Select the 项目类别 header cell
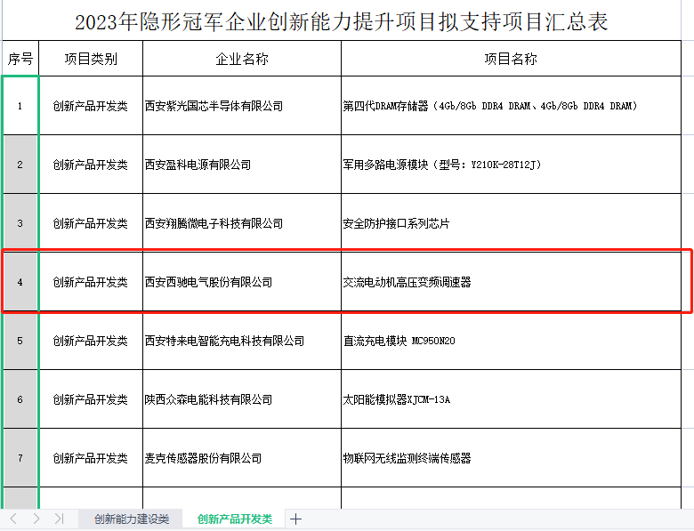The height and width of the screenshot is (531, 694). coord(91,59)
